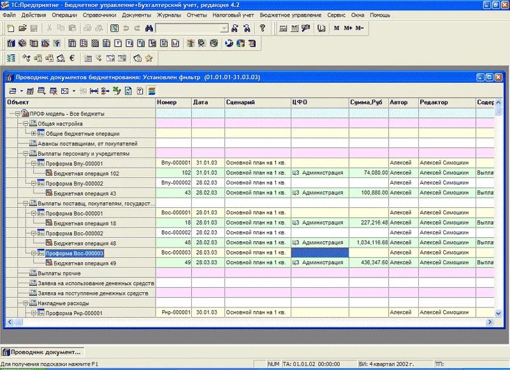510x370 pixels.
Task: Open the Отчеты menu
Action: (x=197, y=15)
